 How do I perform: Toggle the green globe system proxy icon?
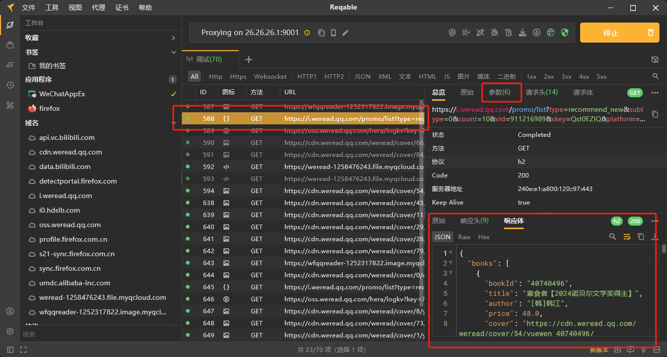coord(550,33)
